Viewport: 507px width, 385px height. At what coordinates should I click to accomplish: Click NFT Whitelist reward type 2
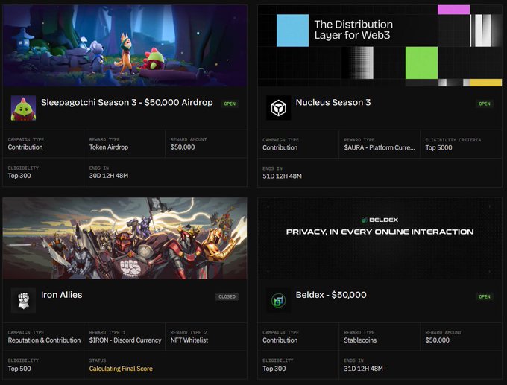189,340
